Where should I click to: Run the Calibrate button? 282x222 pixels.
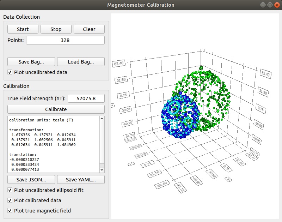pyautogui.click(x=56, y=109)
